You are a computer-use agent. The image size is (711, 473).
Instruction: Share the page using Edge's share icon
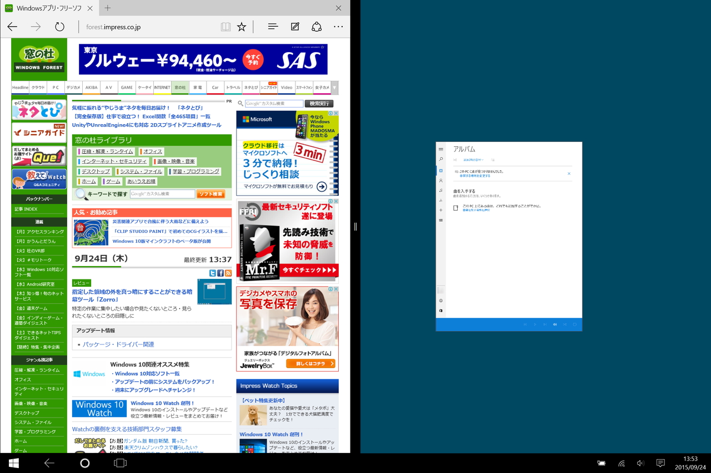pyautogui.click(x=316, y=27)
